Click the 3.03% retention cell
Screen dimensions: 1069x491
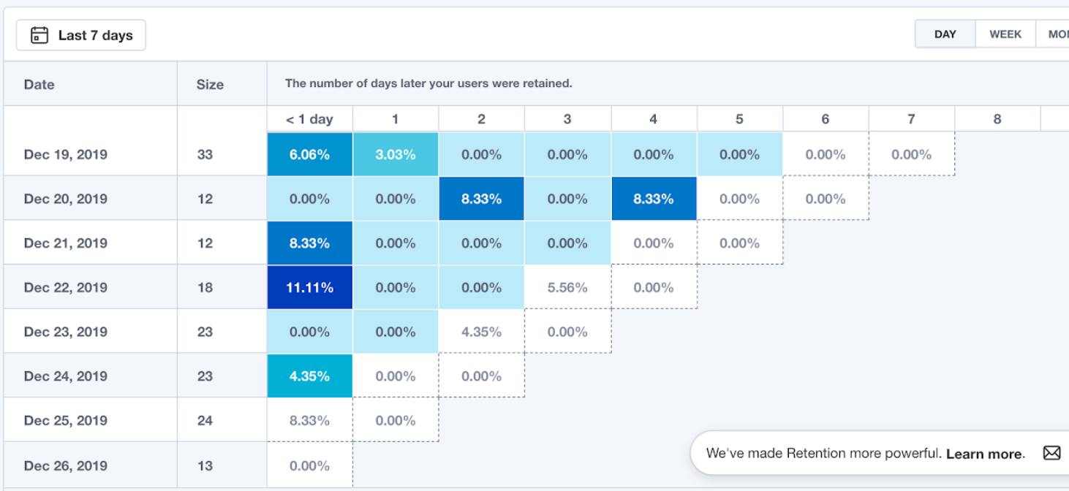pyautogui.click(x=396, y=154)
